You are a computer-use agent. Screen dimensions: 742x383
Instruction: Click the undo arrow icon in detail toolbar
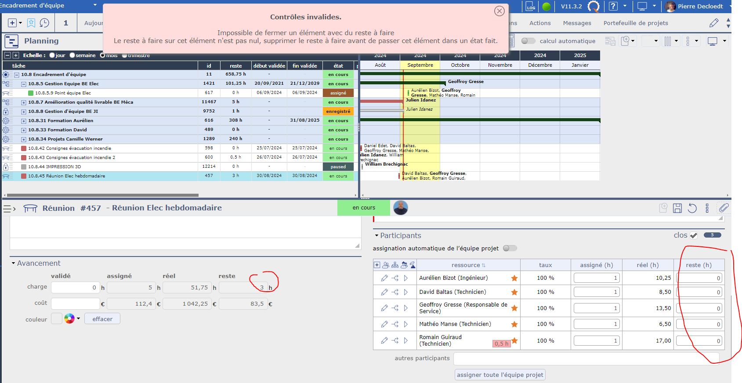692,208
